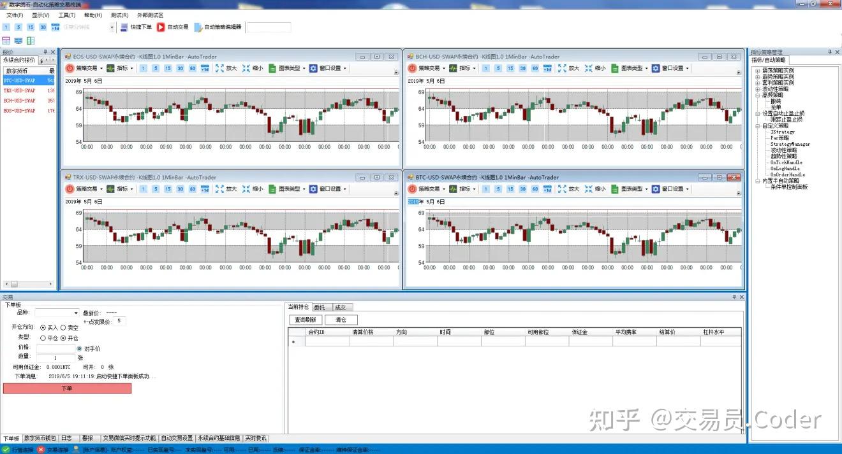Open TRX chart 指标 indicator dropdown
Viewport: 842px width, 454px height.
point(131,189)
